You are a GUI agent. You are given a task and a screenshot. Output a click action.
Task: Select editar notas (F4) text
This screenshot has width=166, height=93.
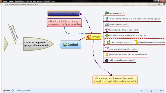(116, 13)
